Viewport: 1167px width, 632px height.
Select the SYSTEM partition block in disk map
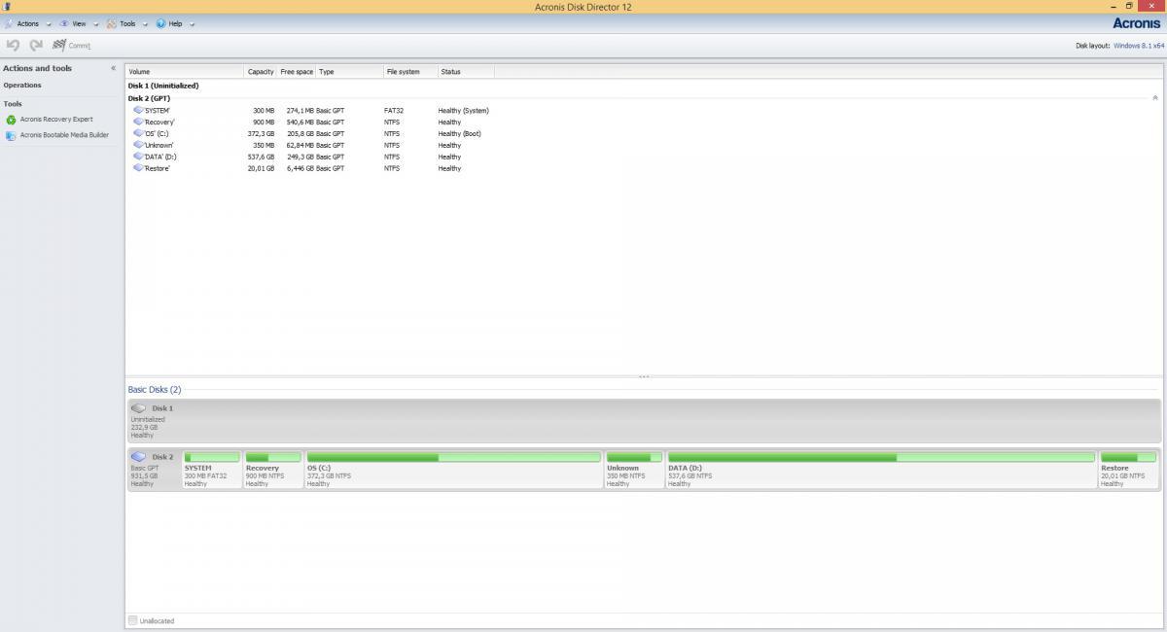coord(212,470)
